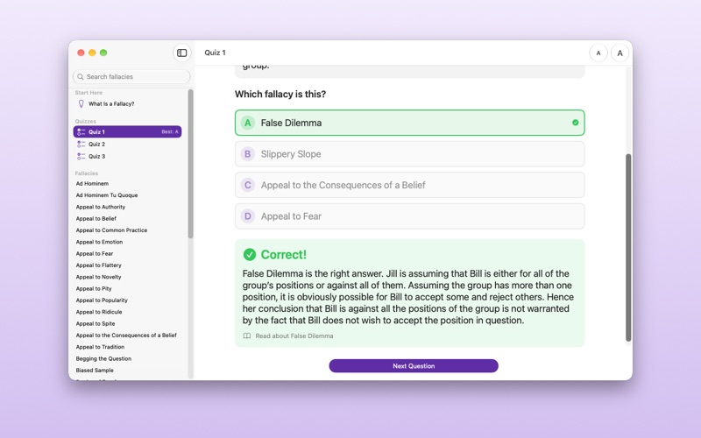
Task: Open Appeal to Pity entry
Action: 94,288
